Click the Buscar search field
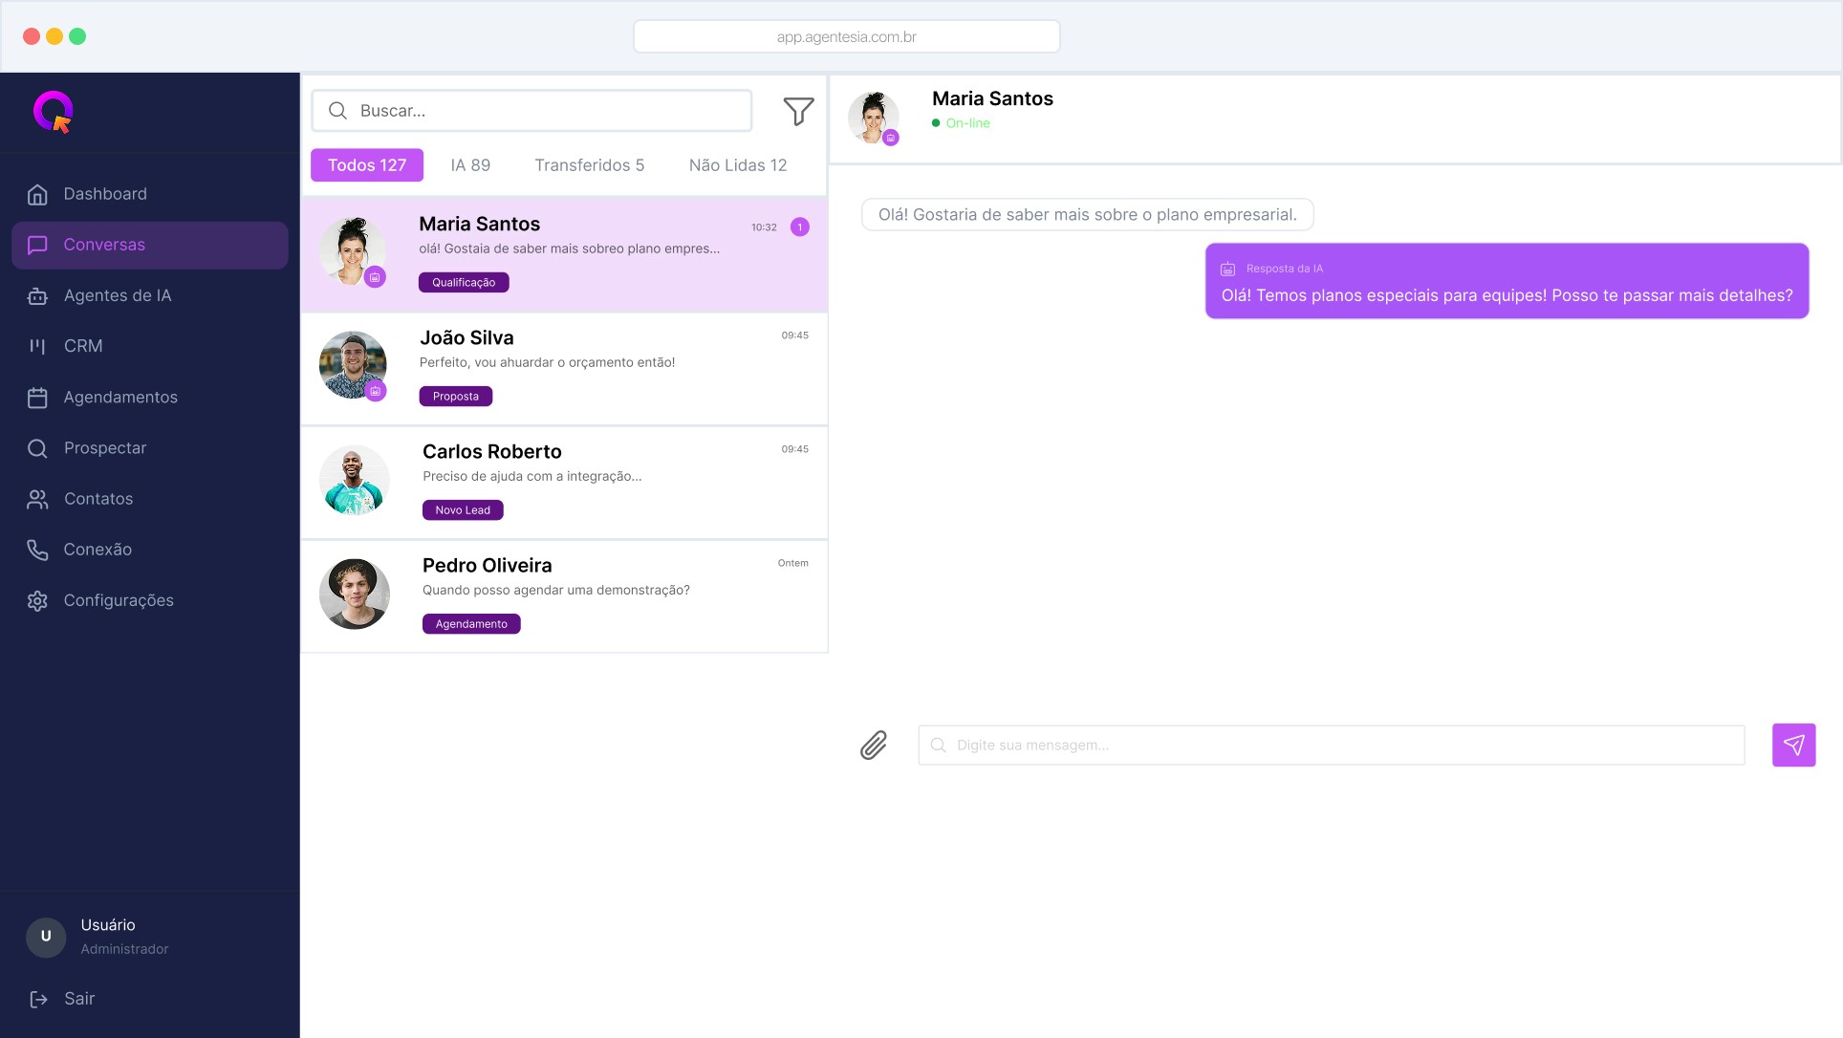The image size is (1843, 1038). click(x=545, y=111)
